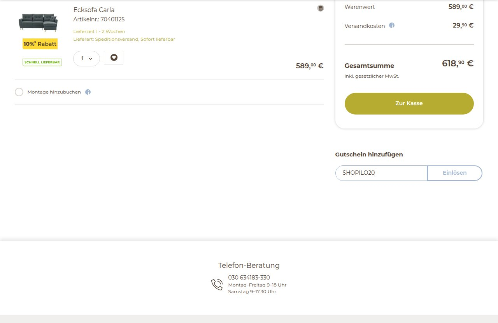Open Montage hinzubuchen info icon

coord(88,92)
